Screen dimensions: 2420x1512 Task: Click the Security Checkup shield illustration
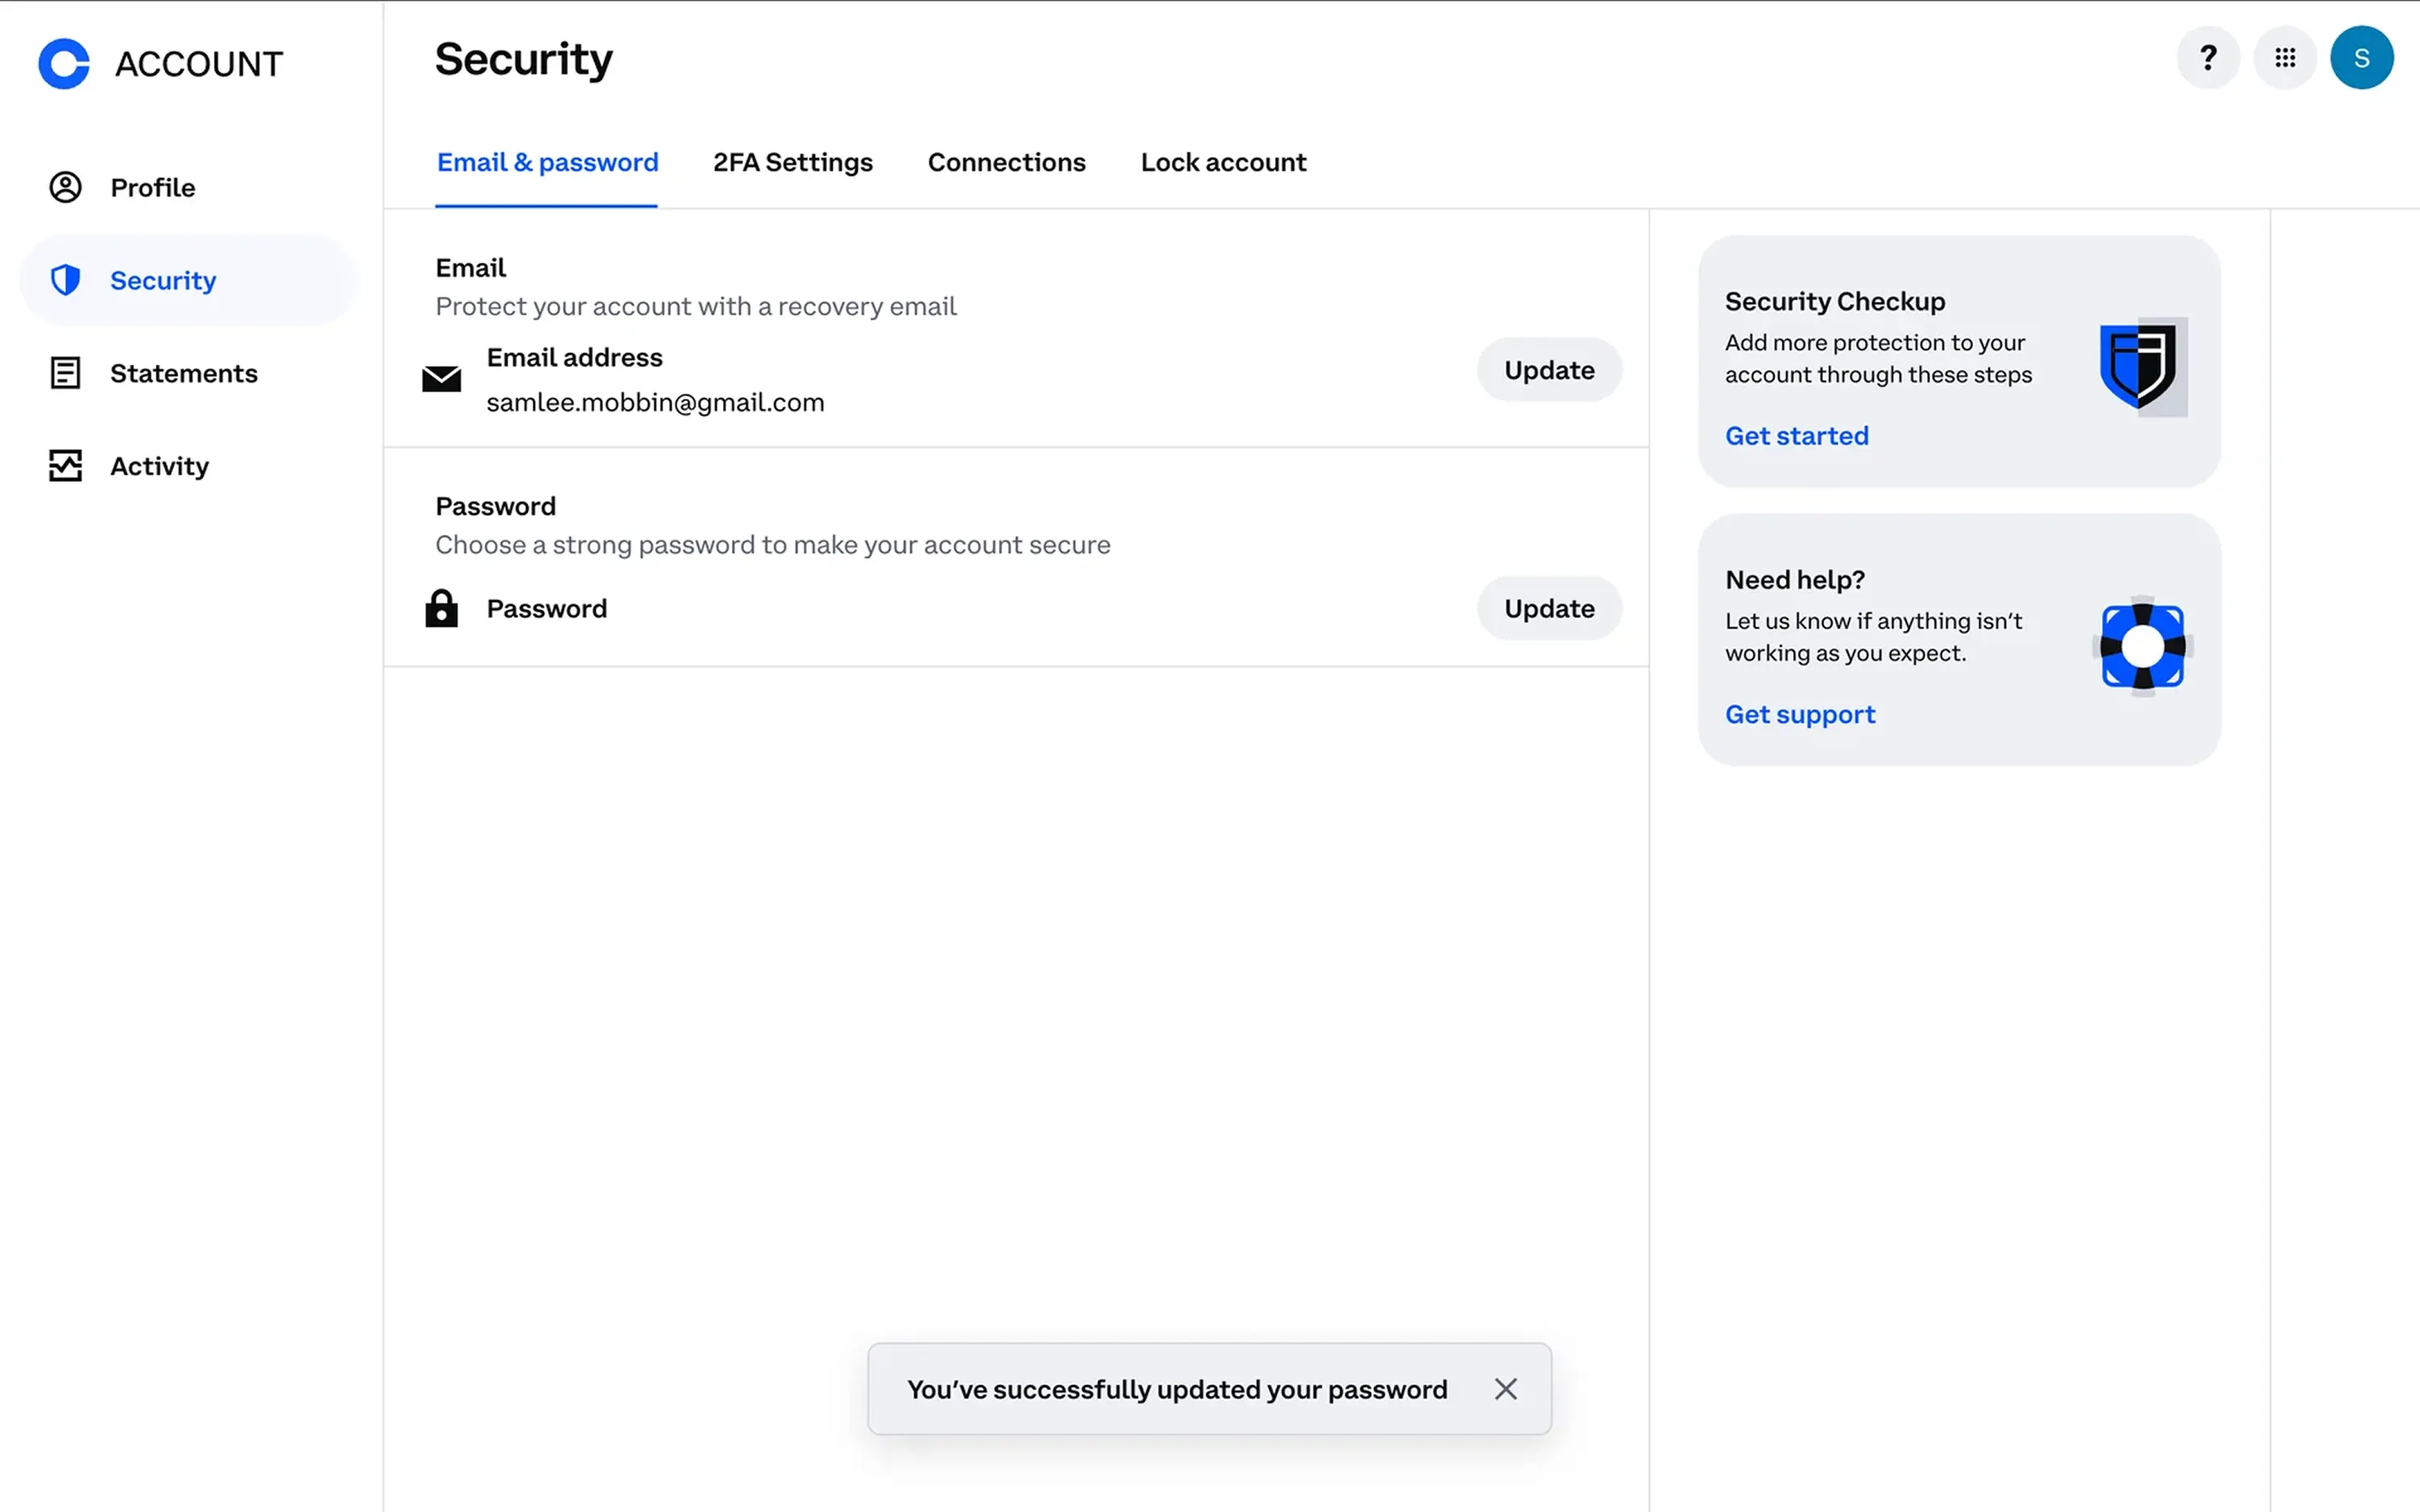coord(2142,367)
